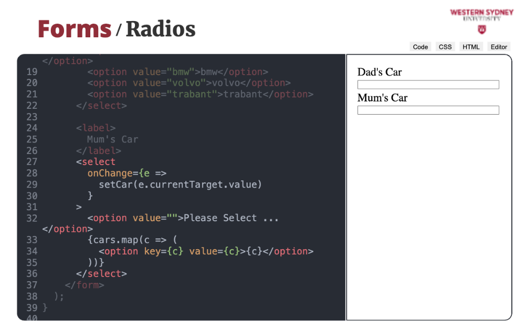Switch to the Code tab
The image size is (525, 328).
click(420, 47)
